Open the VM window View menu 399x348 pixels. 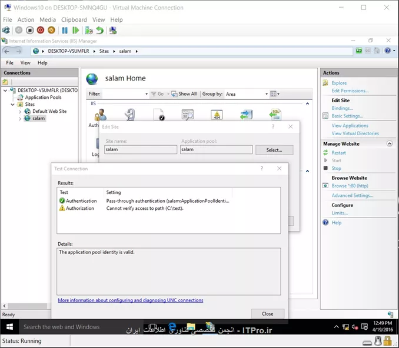tap(98, 19)
